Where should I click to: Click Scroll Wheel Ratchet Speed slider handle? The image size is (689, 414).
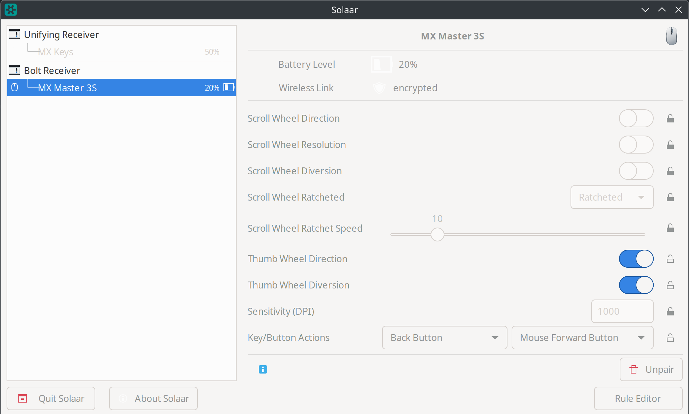point(437,234)
